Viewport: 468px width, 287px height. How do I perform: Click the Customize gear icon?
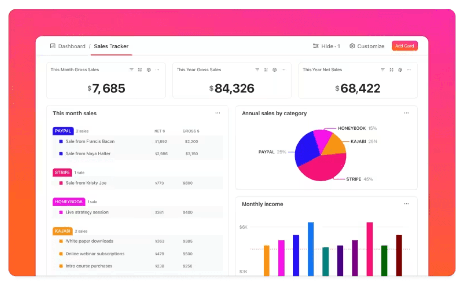pos(352,46)
